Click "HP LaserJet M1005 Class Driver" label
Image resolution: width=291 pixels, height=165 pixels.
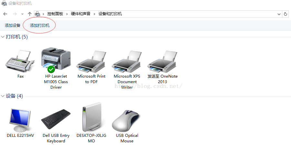coord(56,82)
